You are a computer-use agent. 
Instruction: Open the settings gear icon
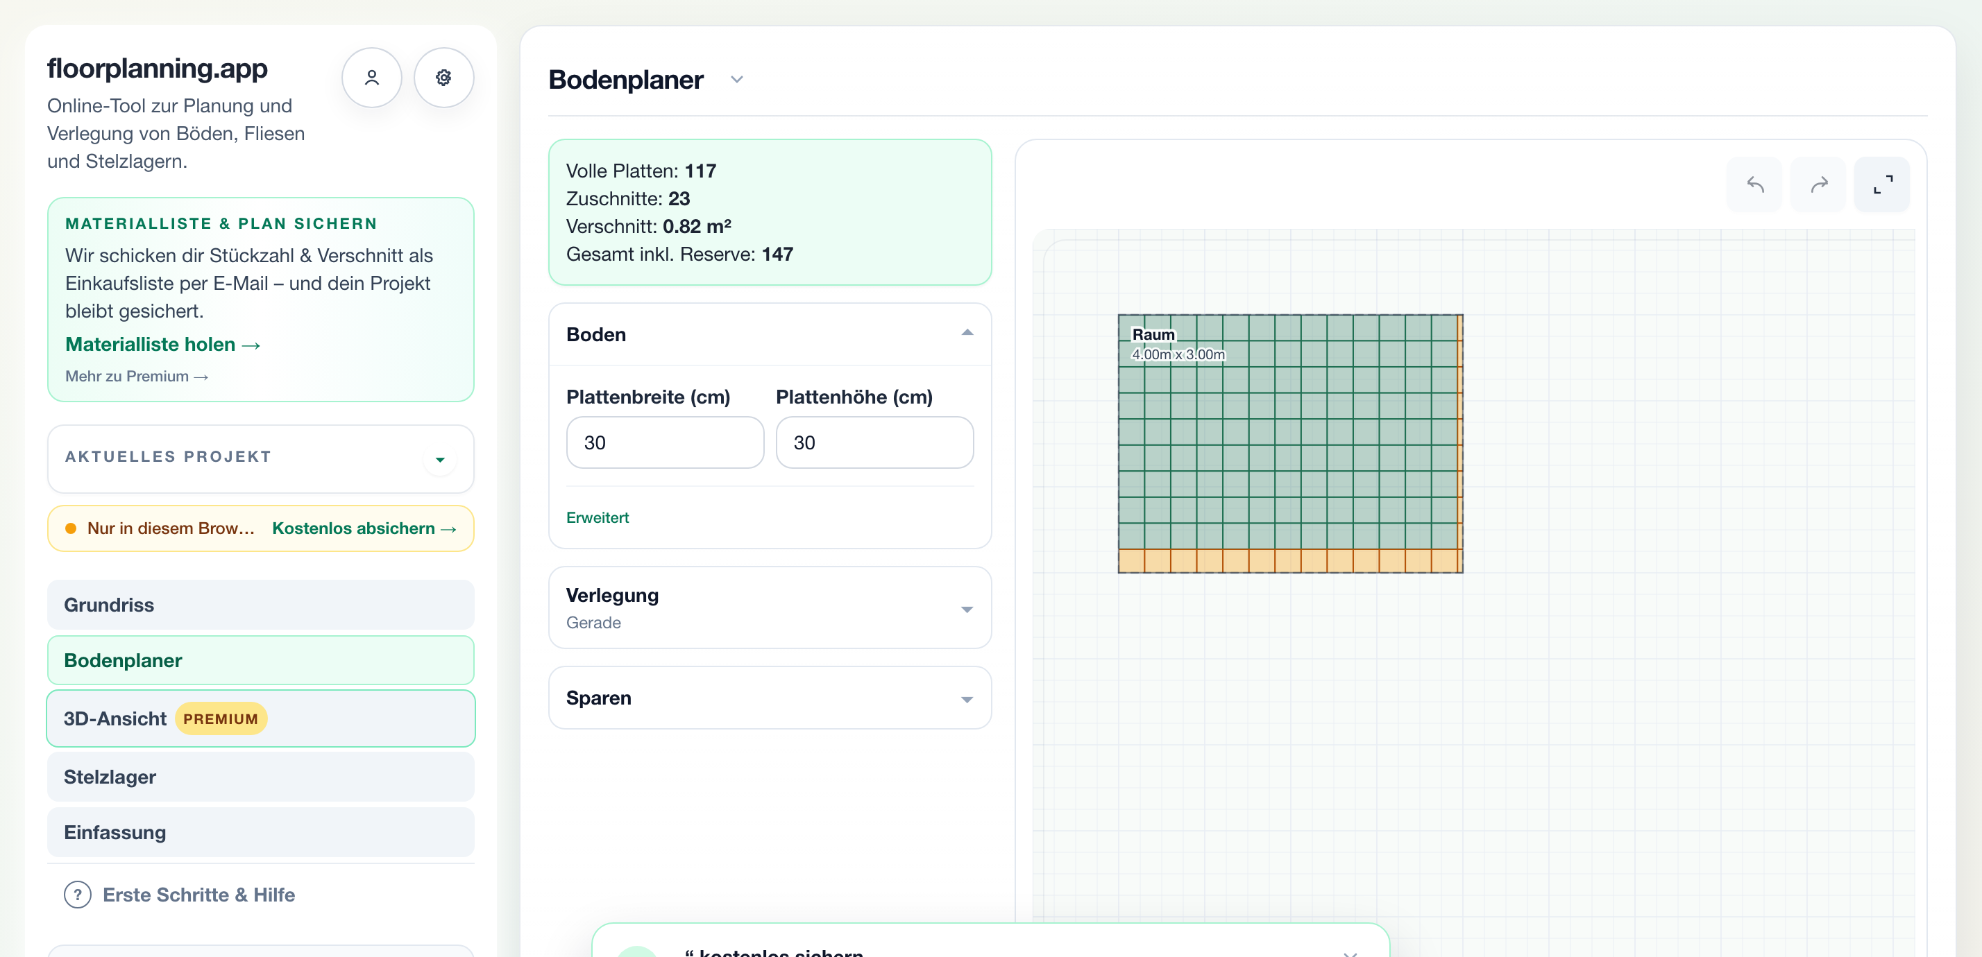tap(443, 78)
